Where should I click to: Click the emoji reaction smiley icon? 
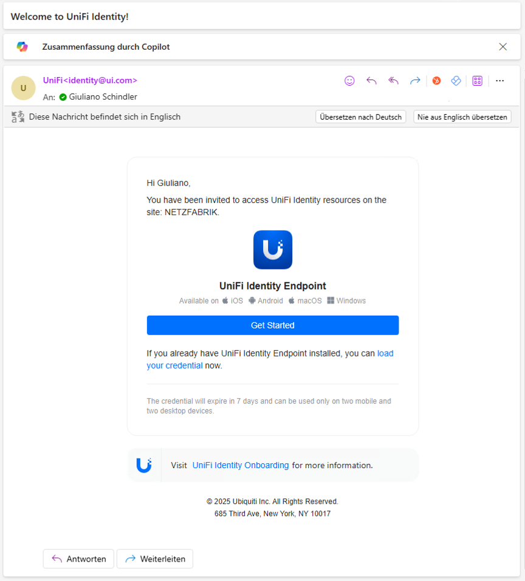click(x=349, y=81)
